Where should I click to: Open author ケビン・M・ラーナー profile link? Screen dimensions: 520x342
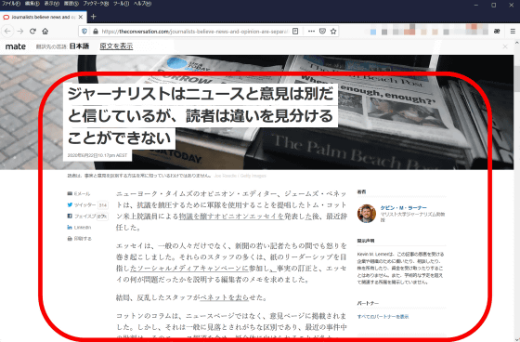point(403,208)
